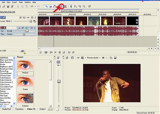Image resolution: width=160 pixels, height=114 pixels.
Task: Go to project end button
Action: [73, 52]
